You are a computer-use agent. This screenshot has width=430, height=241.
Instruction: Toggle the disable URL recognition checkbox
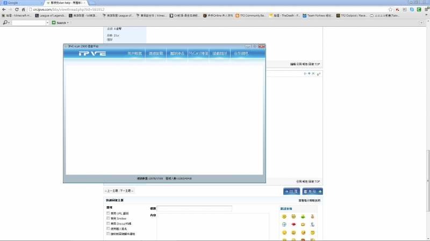(108, 213)
